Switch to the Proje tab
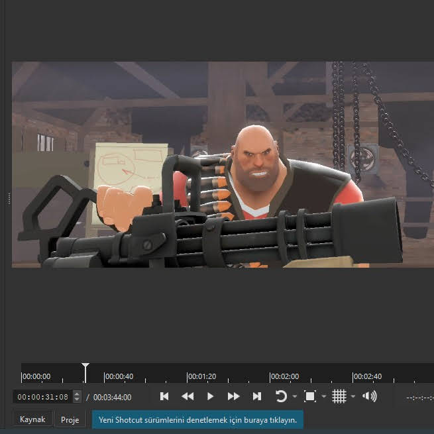 click(70, 419)
